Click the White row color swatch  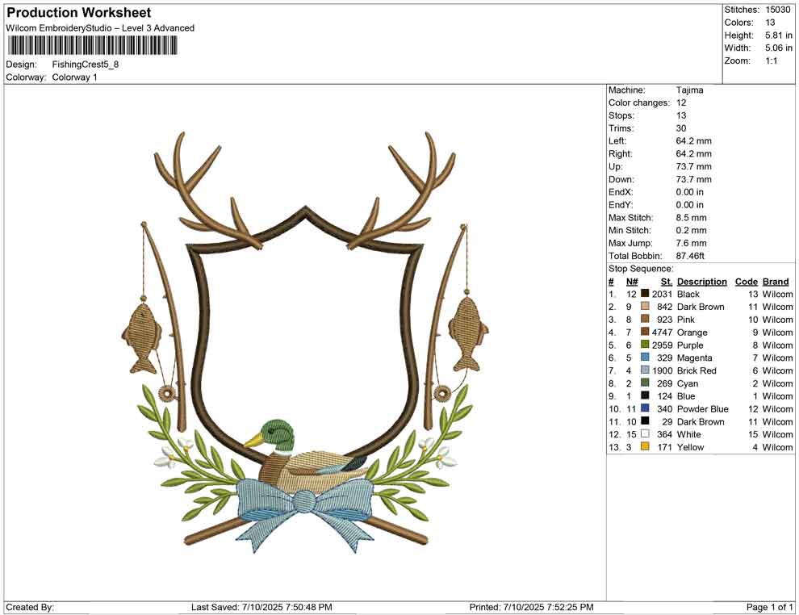tap(645, 434)
